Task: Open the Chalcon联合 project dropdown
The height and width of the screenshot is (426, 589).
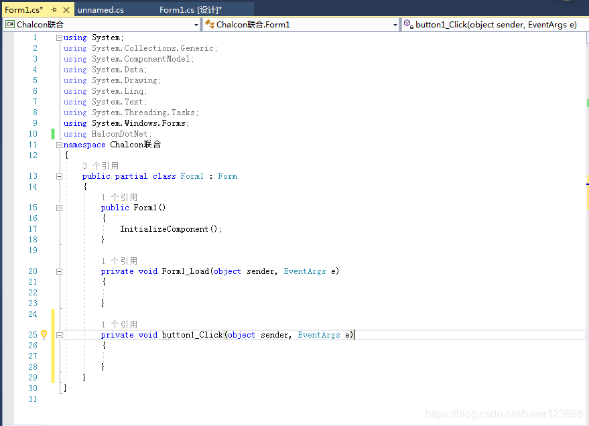Action: click(x=196, y=25)
